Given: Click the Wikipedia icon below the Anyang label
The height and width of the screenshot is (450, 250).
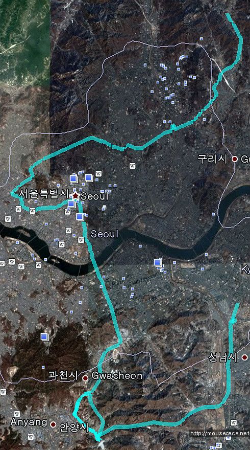Looking at the screenshot, I should [x=31, y=437].
